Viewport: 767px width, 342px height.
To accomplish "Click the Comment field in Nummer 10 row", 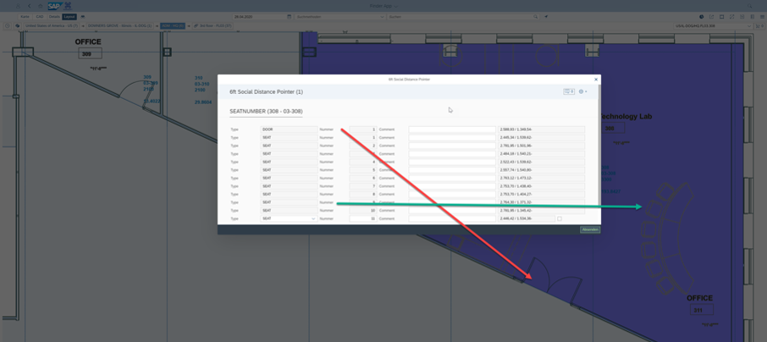I will pyautogui.click(x=452, y=211).
